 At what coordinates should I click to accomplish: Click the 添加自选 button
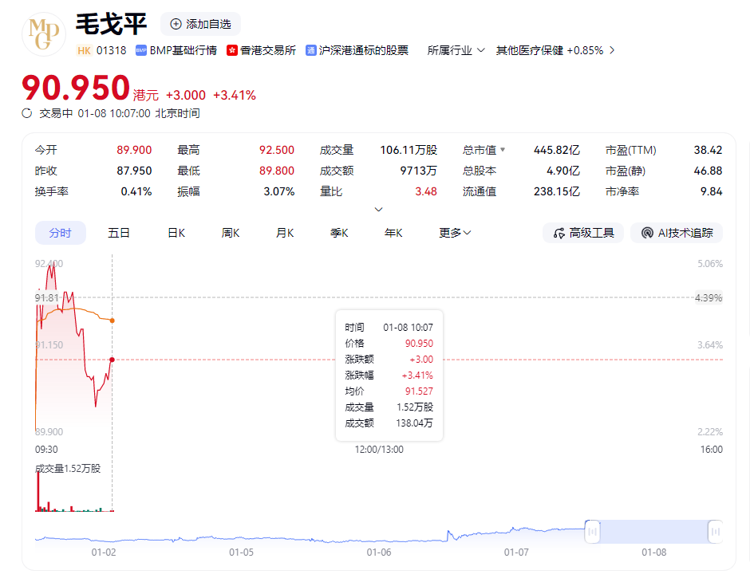tap(200, 24)
